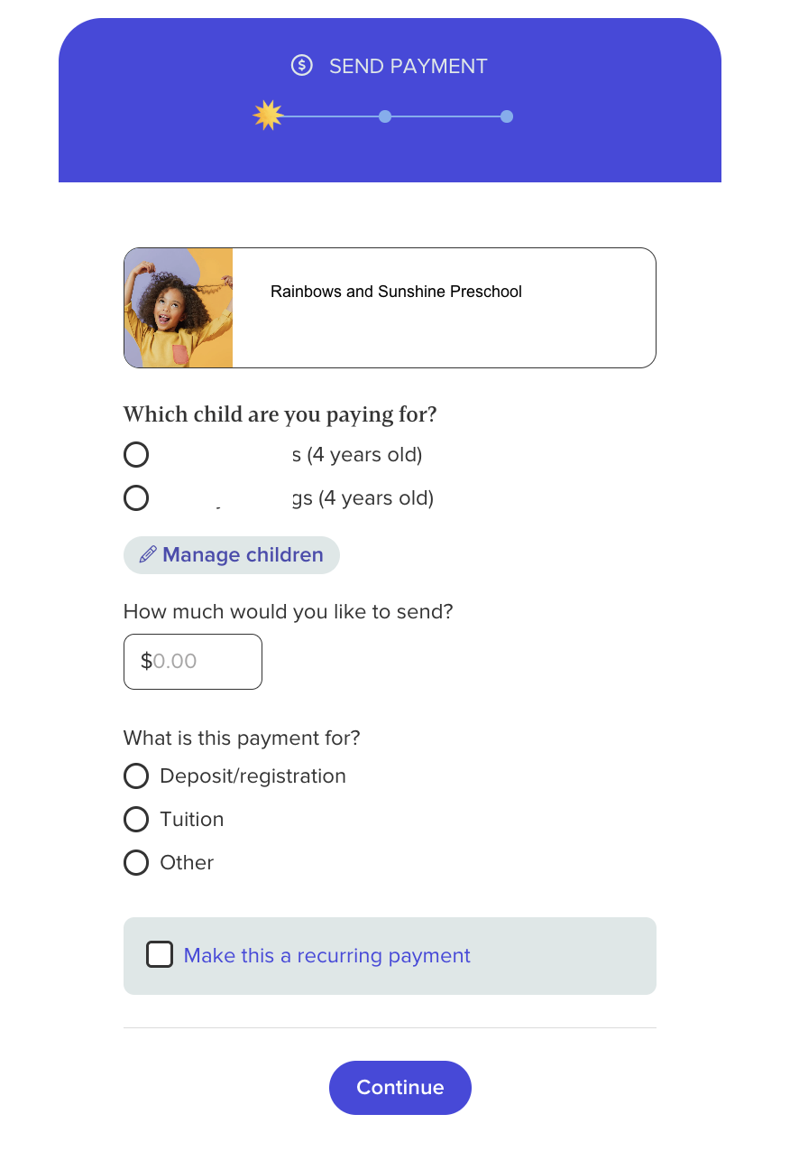
Task: Focus the payment amount input field
Action: (x=203, y=662)
